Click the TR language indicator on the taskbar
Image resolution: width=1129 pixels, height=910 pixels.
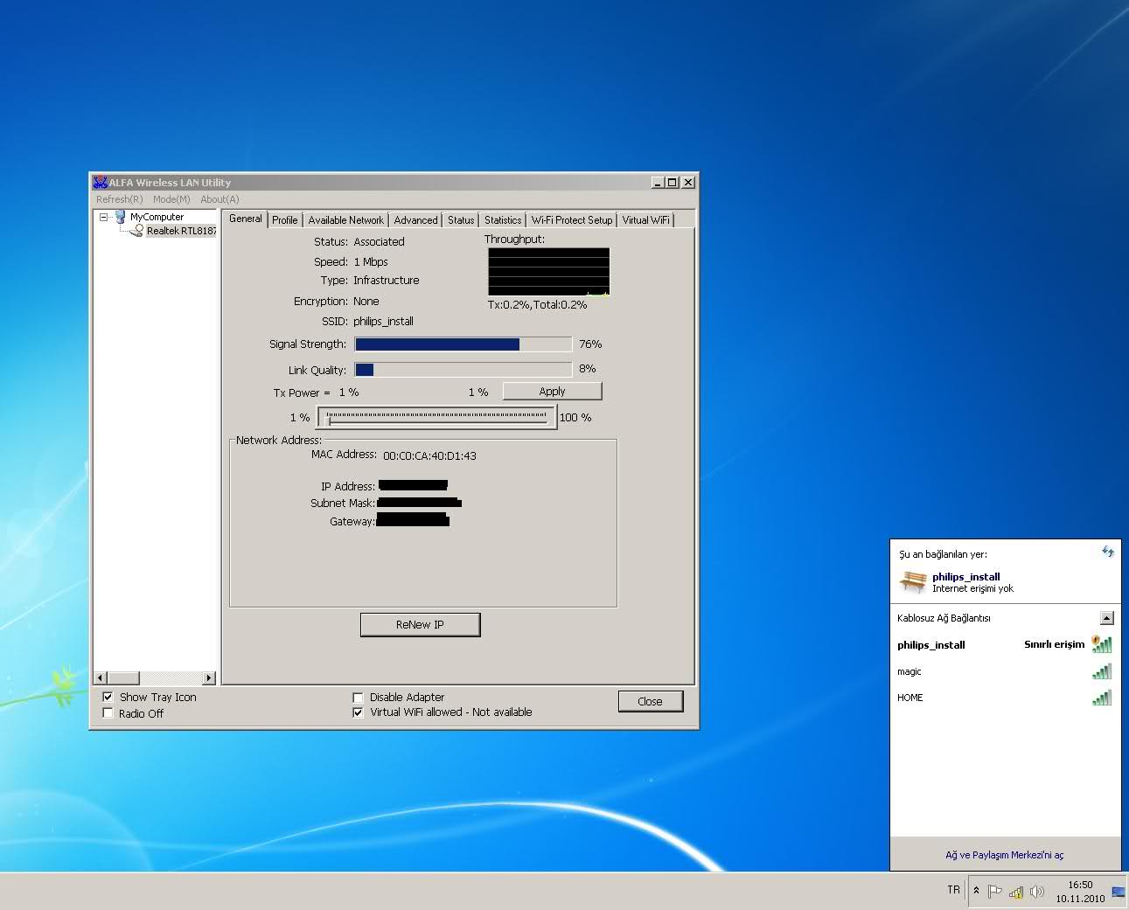[x=953, y=890]
